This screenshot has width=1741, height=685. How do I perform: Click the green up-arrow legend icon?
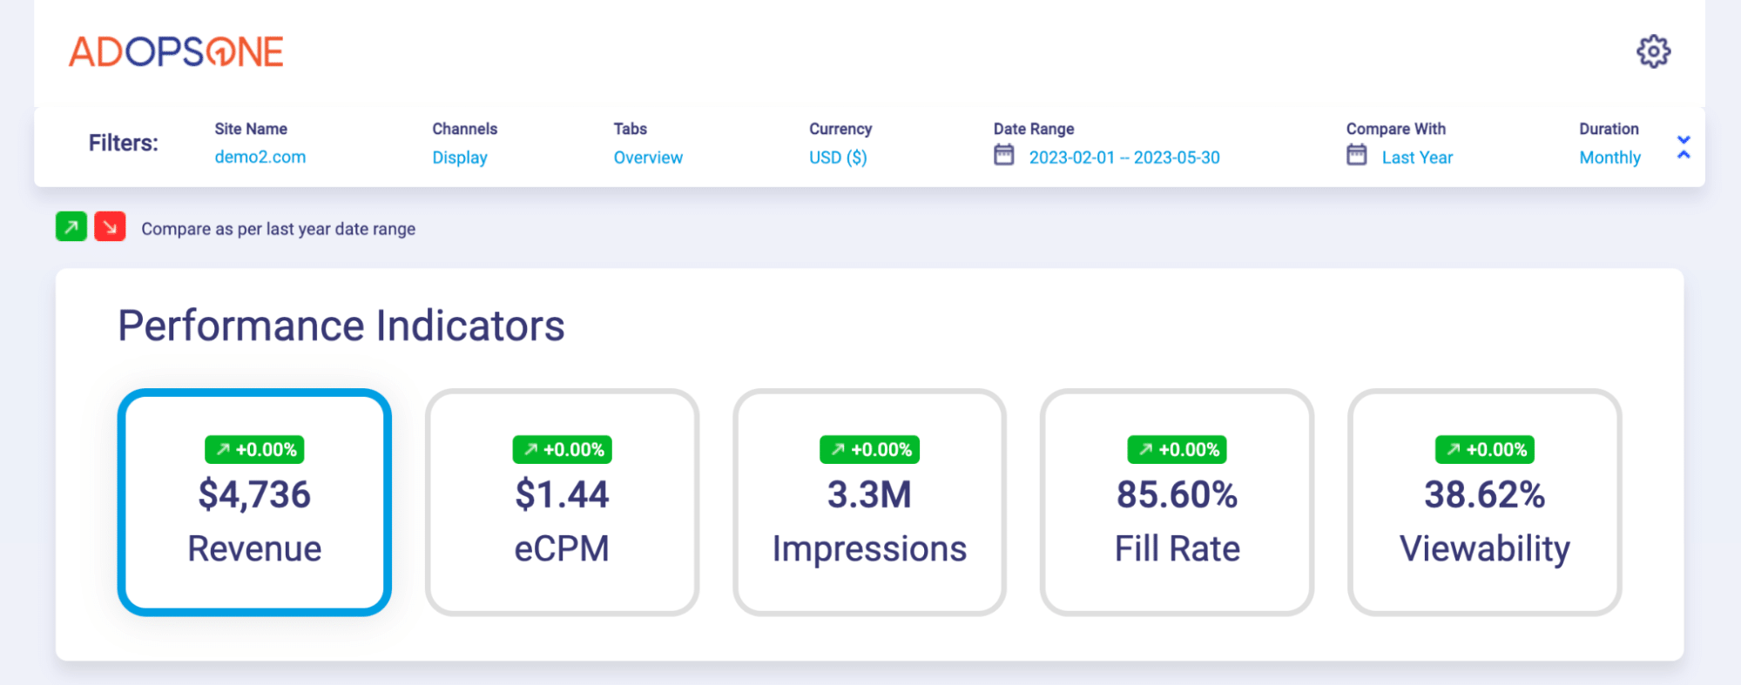(x=71, y=227)
